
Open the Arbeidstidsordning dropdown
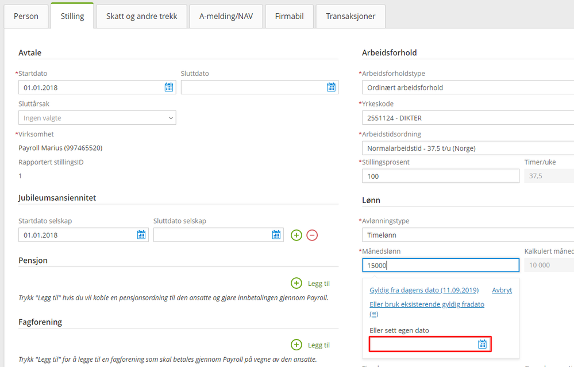pyautogui.click(x=468, y=148)
